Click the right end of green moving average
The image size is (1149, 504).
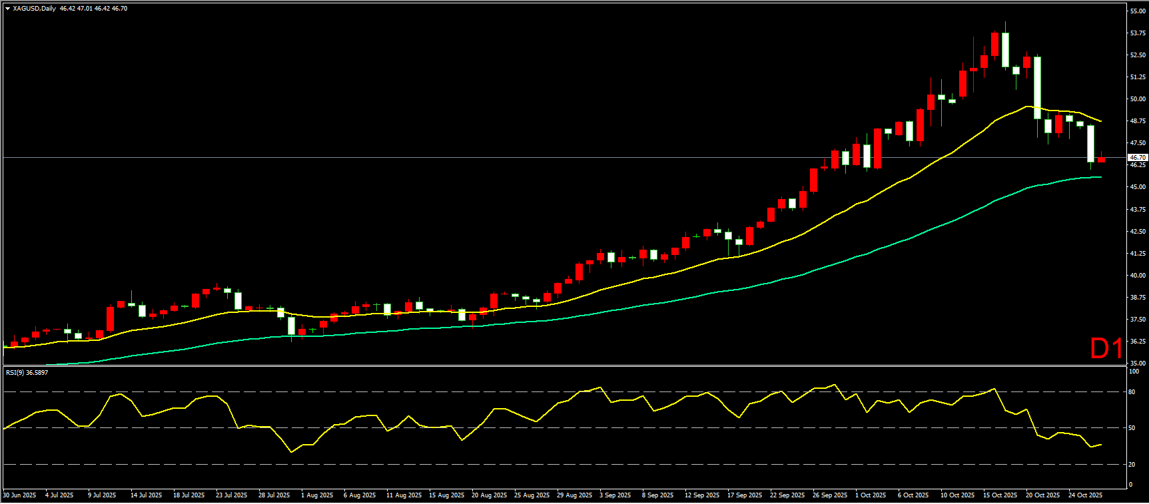(x=1100, y=177)
